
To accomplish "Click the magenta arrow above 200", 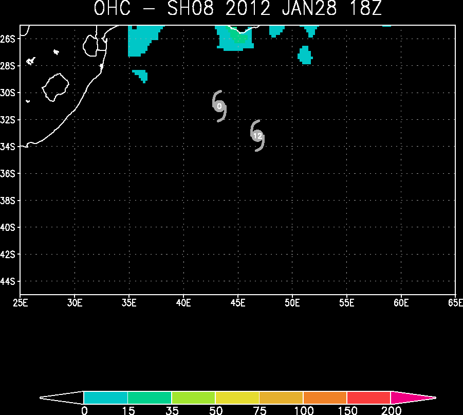I will tap(413, 398).
